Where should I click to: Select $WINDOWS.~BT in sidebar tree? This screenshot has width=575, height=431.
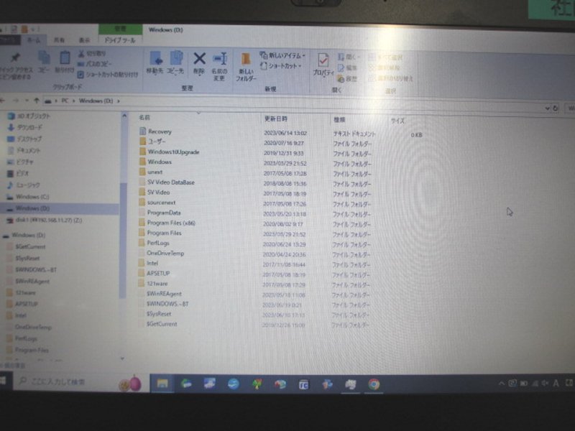tap(32, 270)
